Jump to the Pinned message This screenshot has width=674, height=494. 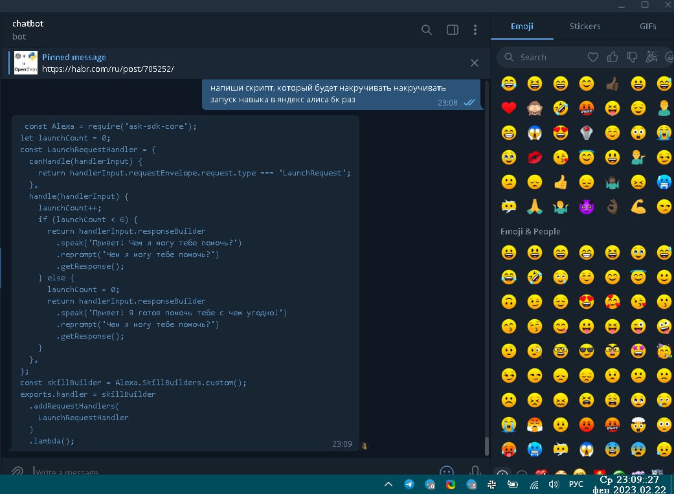coord(74,57)
